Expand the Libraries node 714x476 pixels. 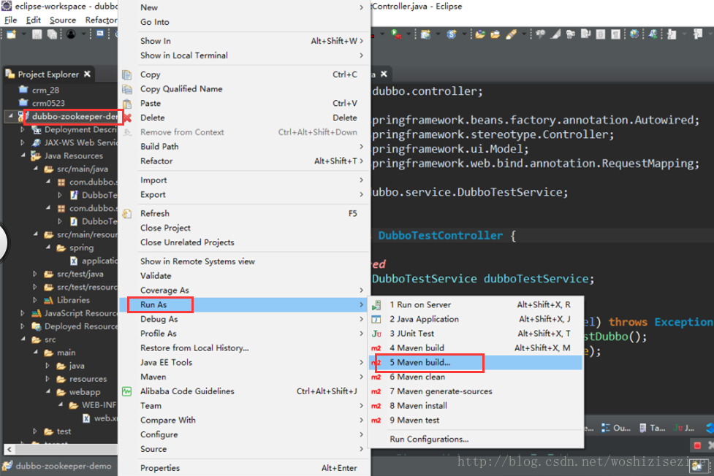coord(35,300)
